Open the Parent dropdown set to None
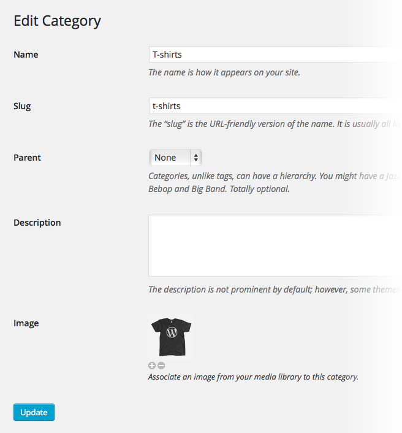 pos(175,158)
